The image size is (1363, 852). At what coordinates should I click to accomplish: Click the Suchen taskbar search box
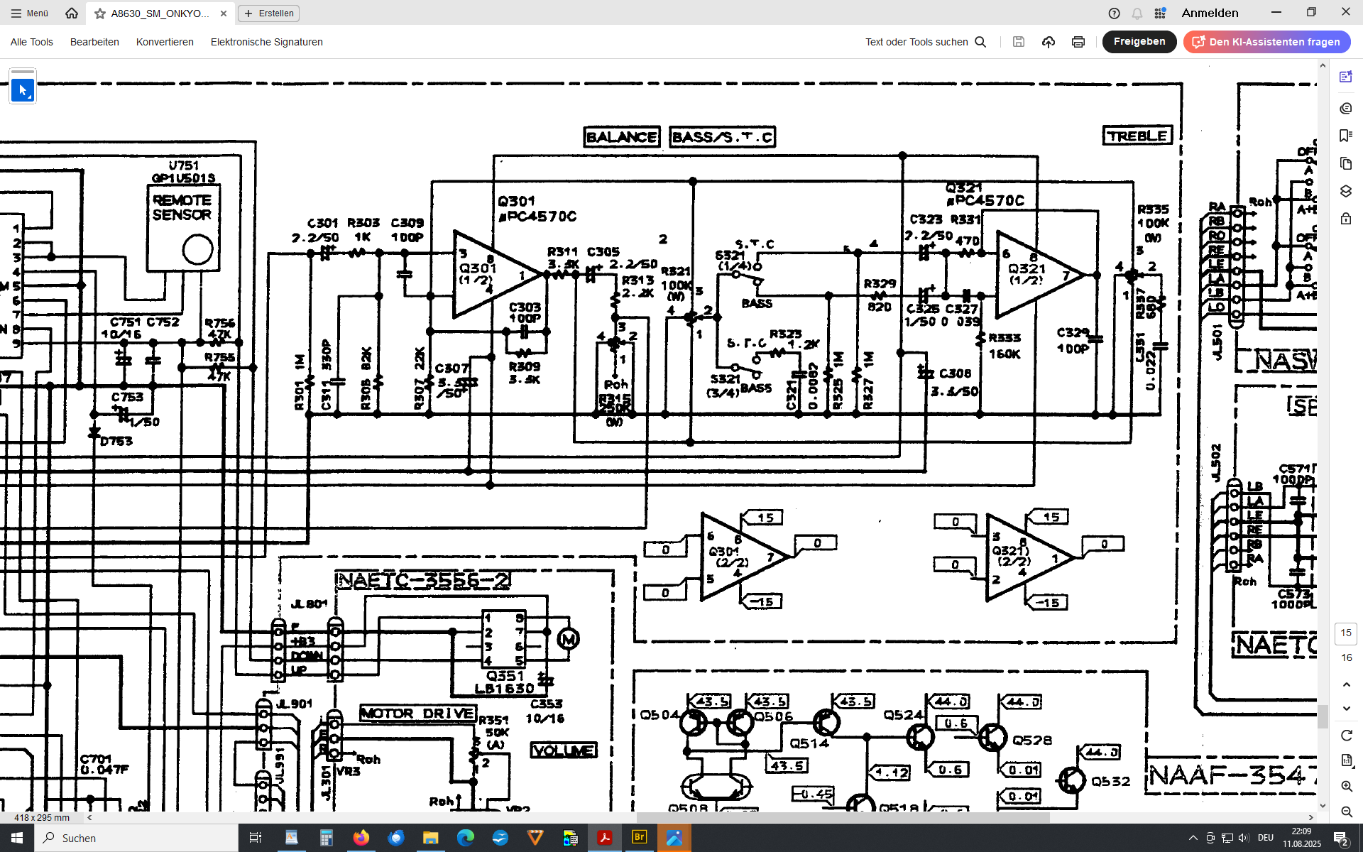click(x=136, y=838)
